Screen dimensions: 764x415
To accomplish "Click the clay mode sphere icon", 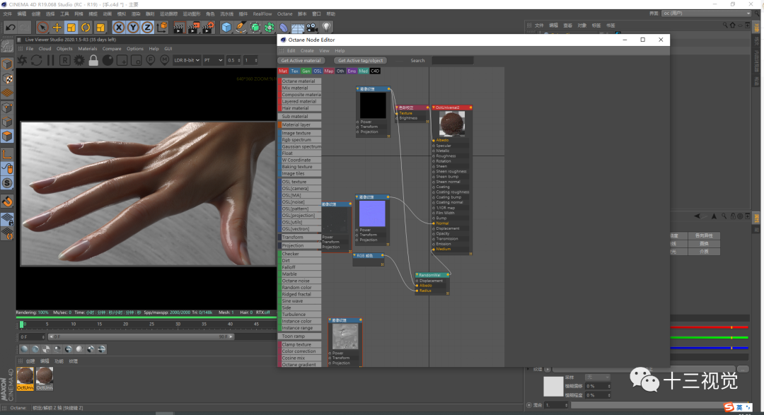I will 108,60.
